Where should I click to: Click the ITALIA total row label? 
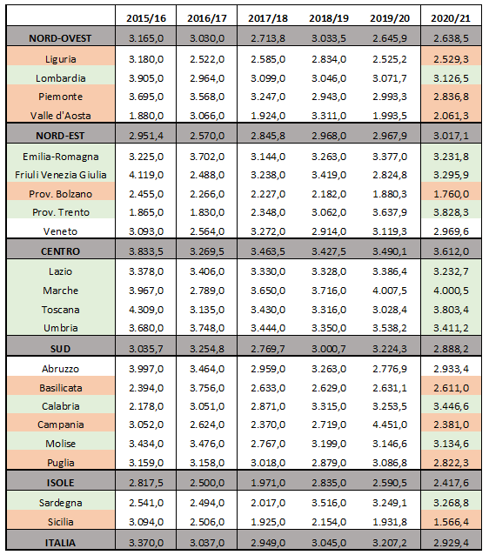point(60,543)
